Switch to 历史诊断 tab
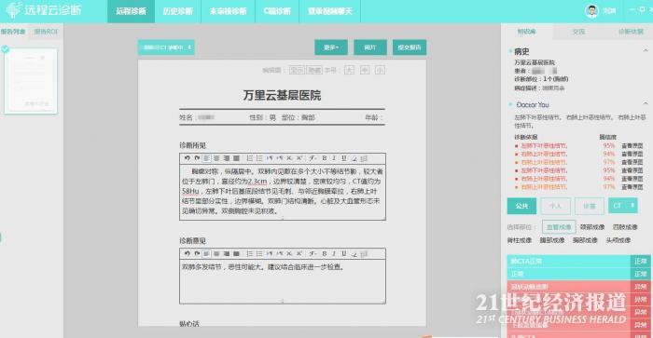Viewport: 653px width, 338px height. pyautogui.click(x=177, y=11)
